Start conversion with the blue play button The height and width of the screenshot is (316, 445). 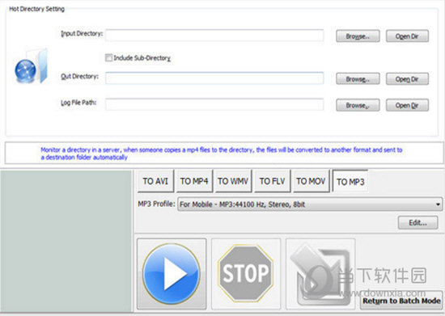pos(172,273)
